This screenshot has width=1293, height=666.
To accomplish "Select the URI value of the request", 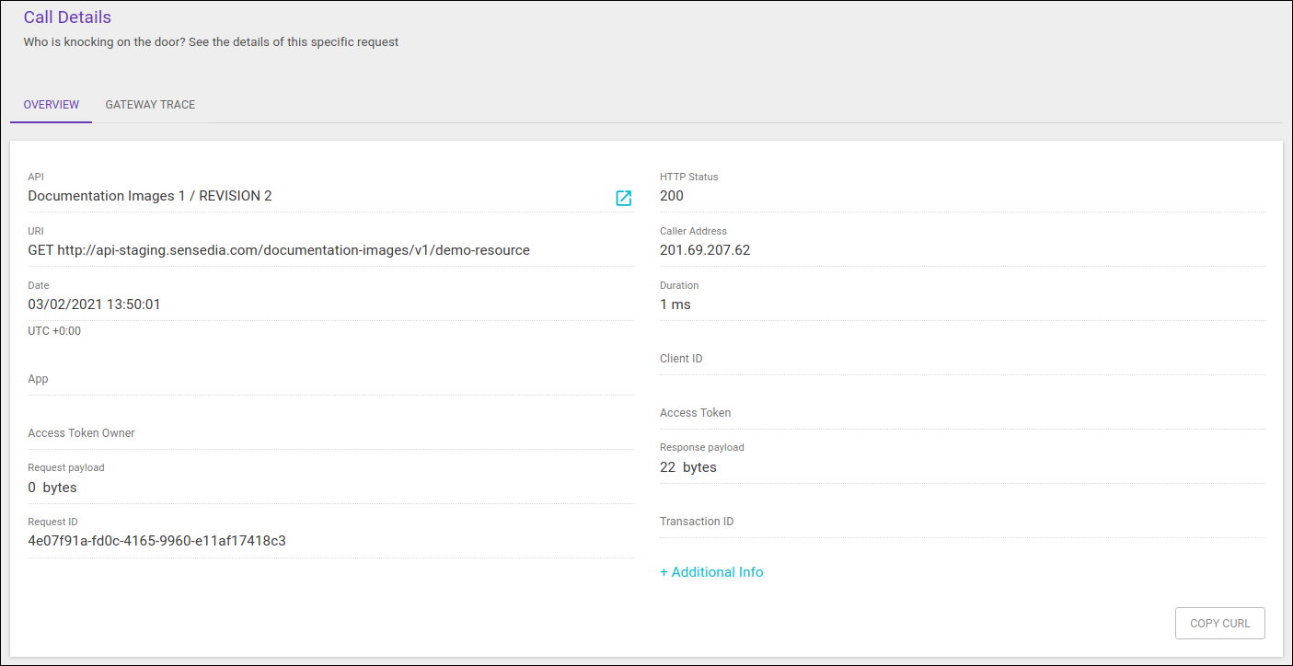I will coord(278,249).
